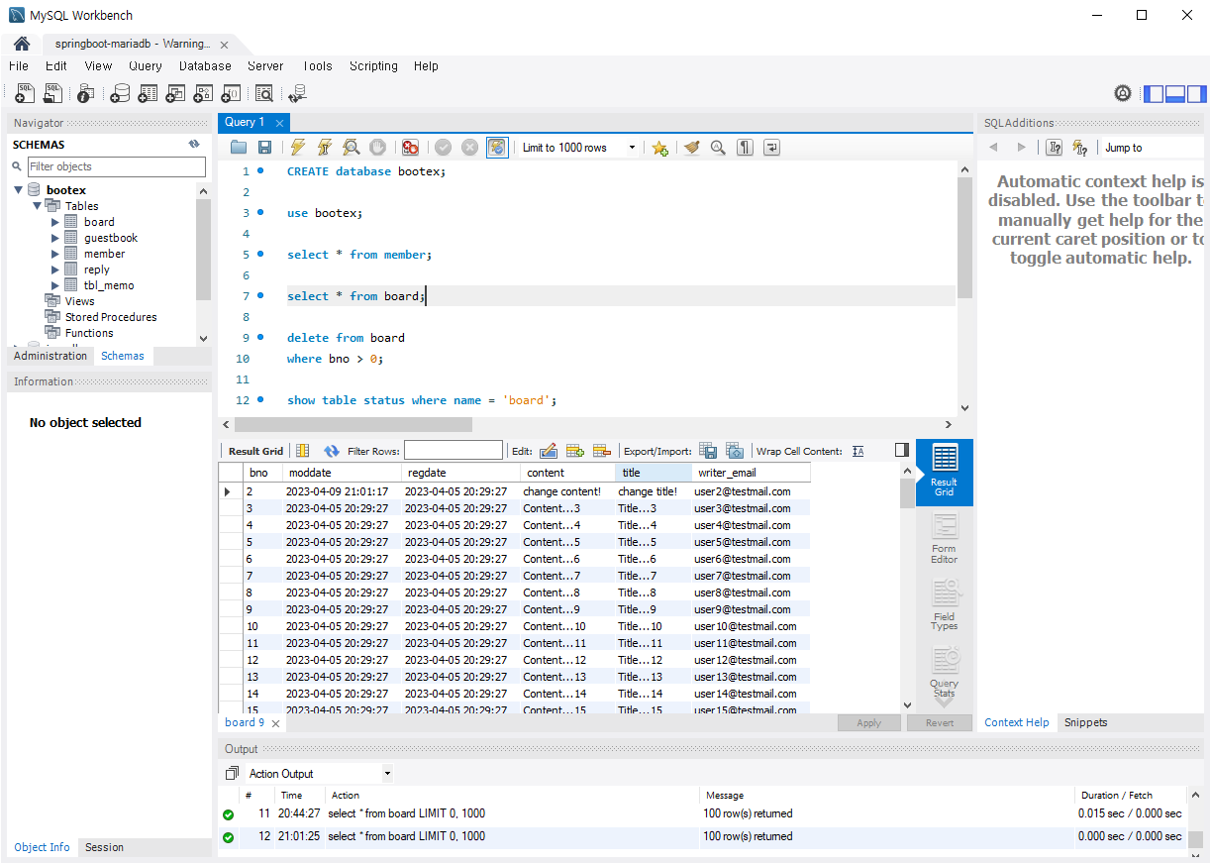This screenshot has height=864, width=1211.
Task: Switch to the Snippets tab
Action: pyautogui.click(x=1085, y=722)
